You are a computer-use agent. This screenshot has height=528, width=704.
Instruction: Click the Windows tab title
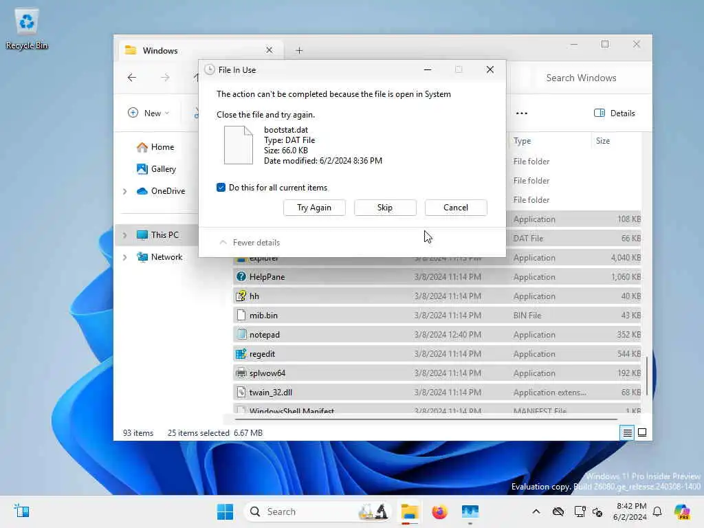[160, 51]
